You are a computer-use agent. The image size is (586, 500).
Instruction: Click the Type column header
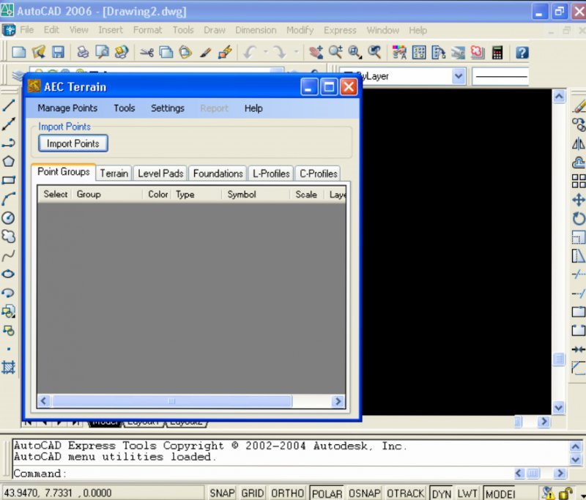point(196,194)
